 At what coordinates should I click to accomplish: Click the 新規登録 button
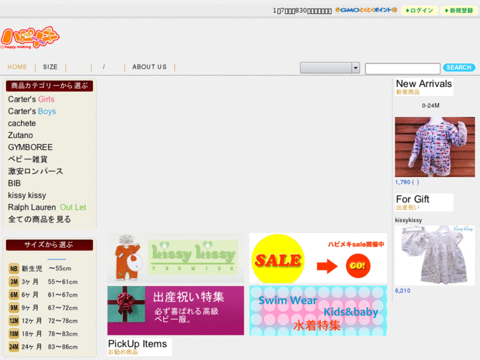click(459, 11)
